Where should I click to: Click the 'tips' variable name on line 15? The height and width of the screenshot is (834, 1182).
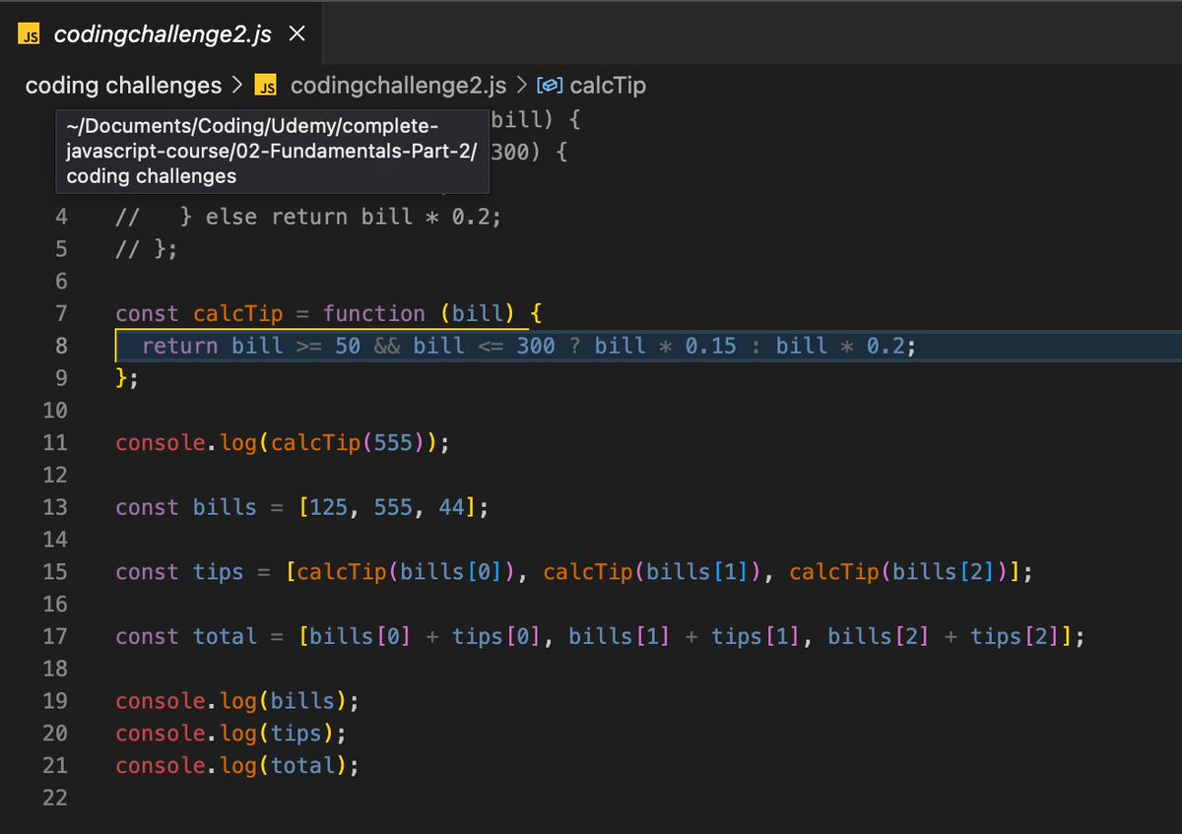point(219,572)
